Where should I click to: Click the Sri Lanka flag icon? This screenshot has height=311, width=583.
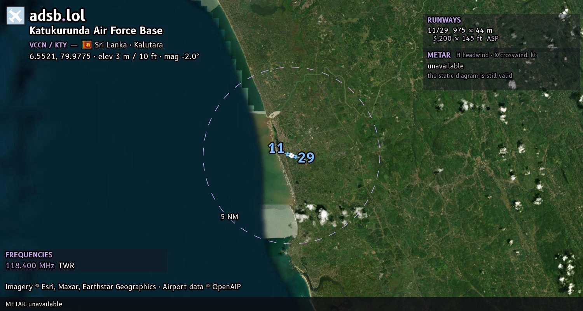(x=87, y=45)
